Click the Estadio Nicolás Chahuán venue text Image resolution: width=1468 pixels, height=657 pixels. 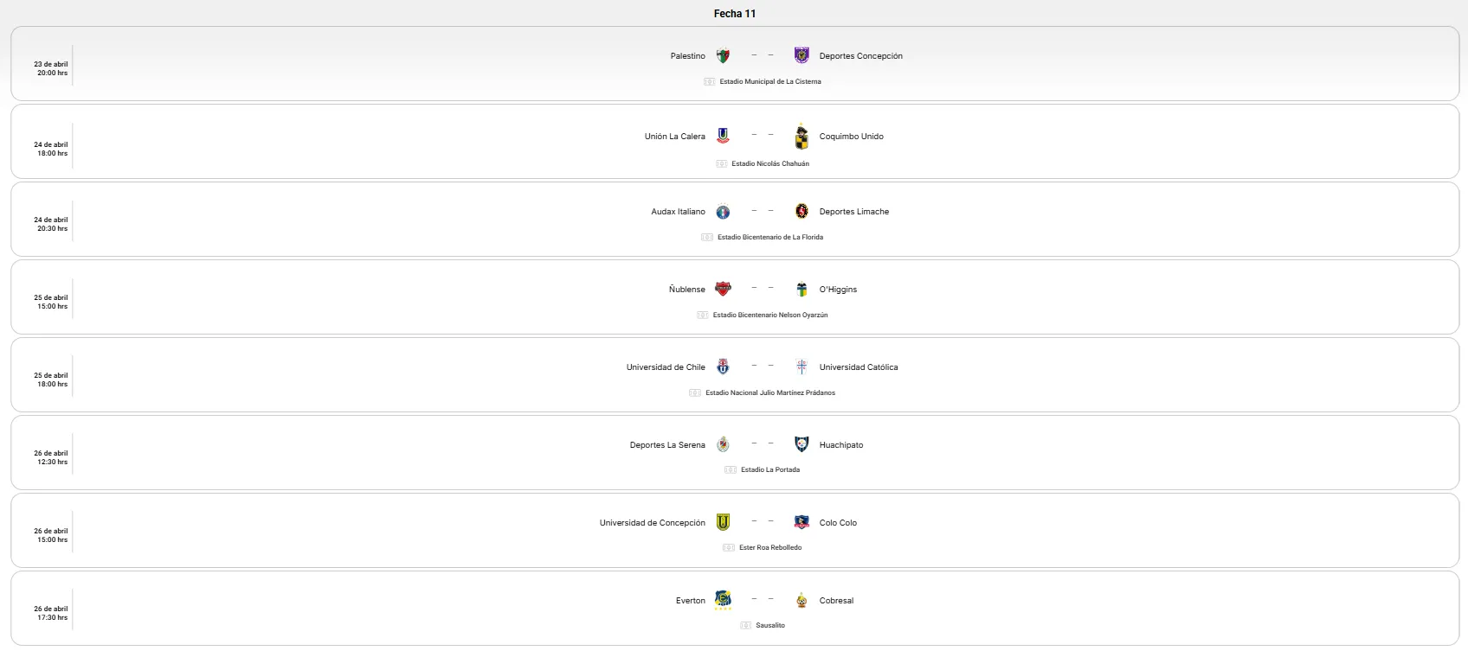coord(769,163)
